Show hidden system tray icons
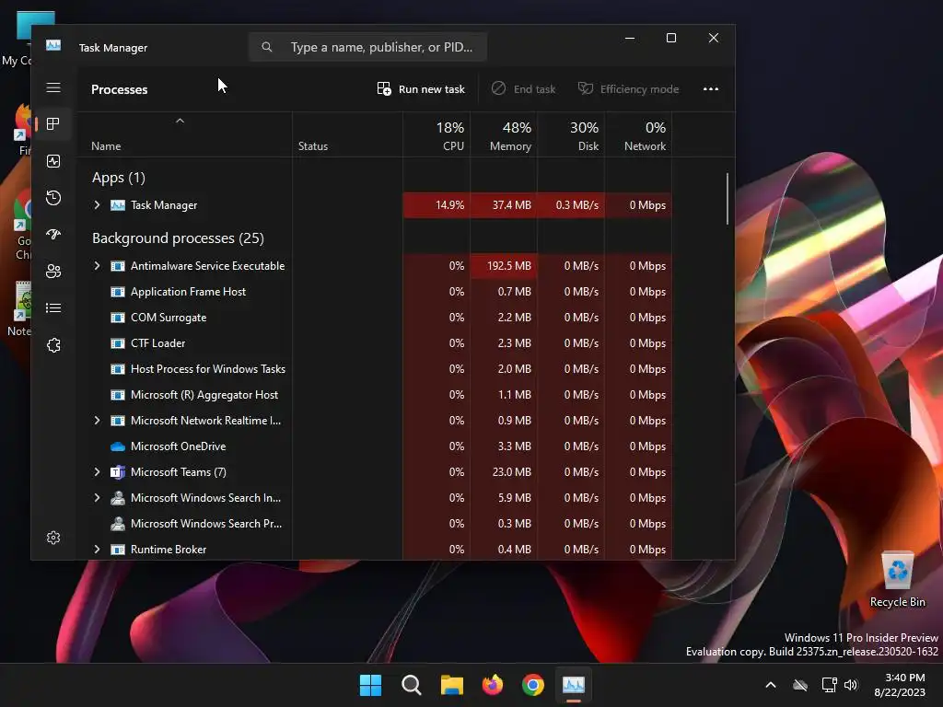 click(x=771, y=685)
